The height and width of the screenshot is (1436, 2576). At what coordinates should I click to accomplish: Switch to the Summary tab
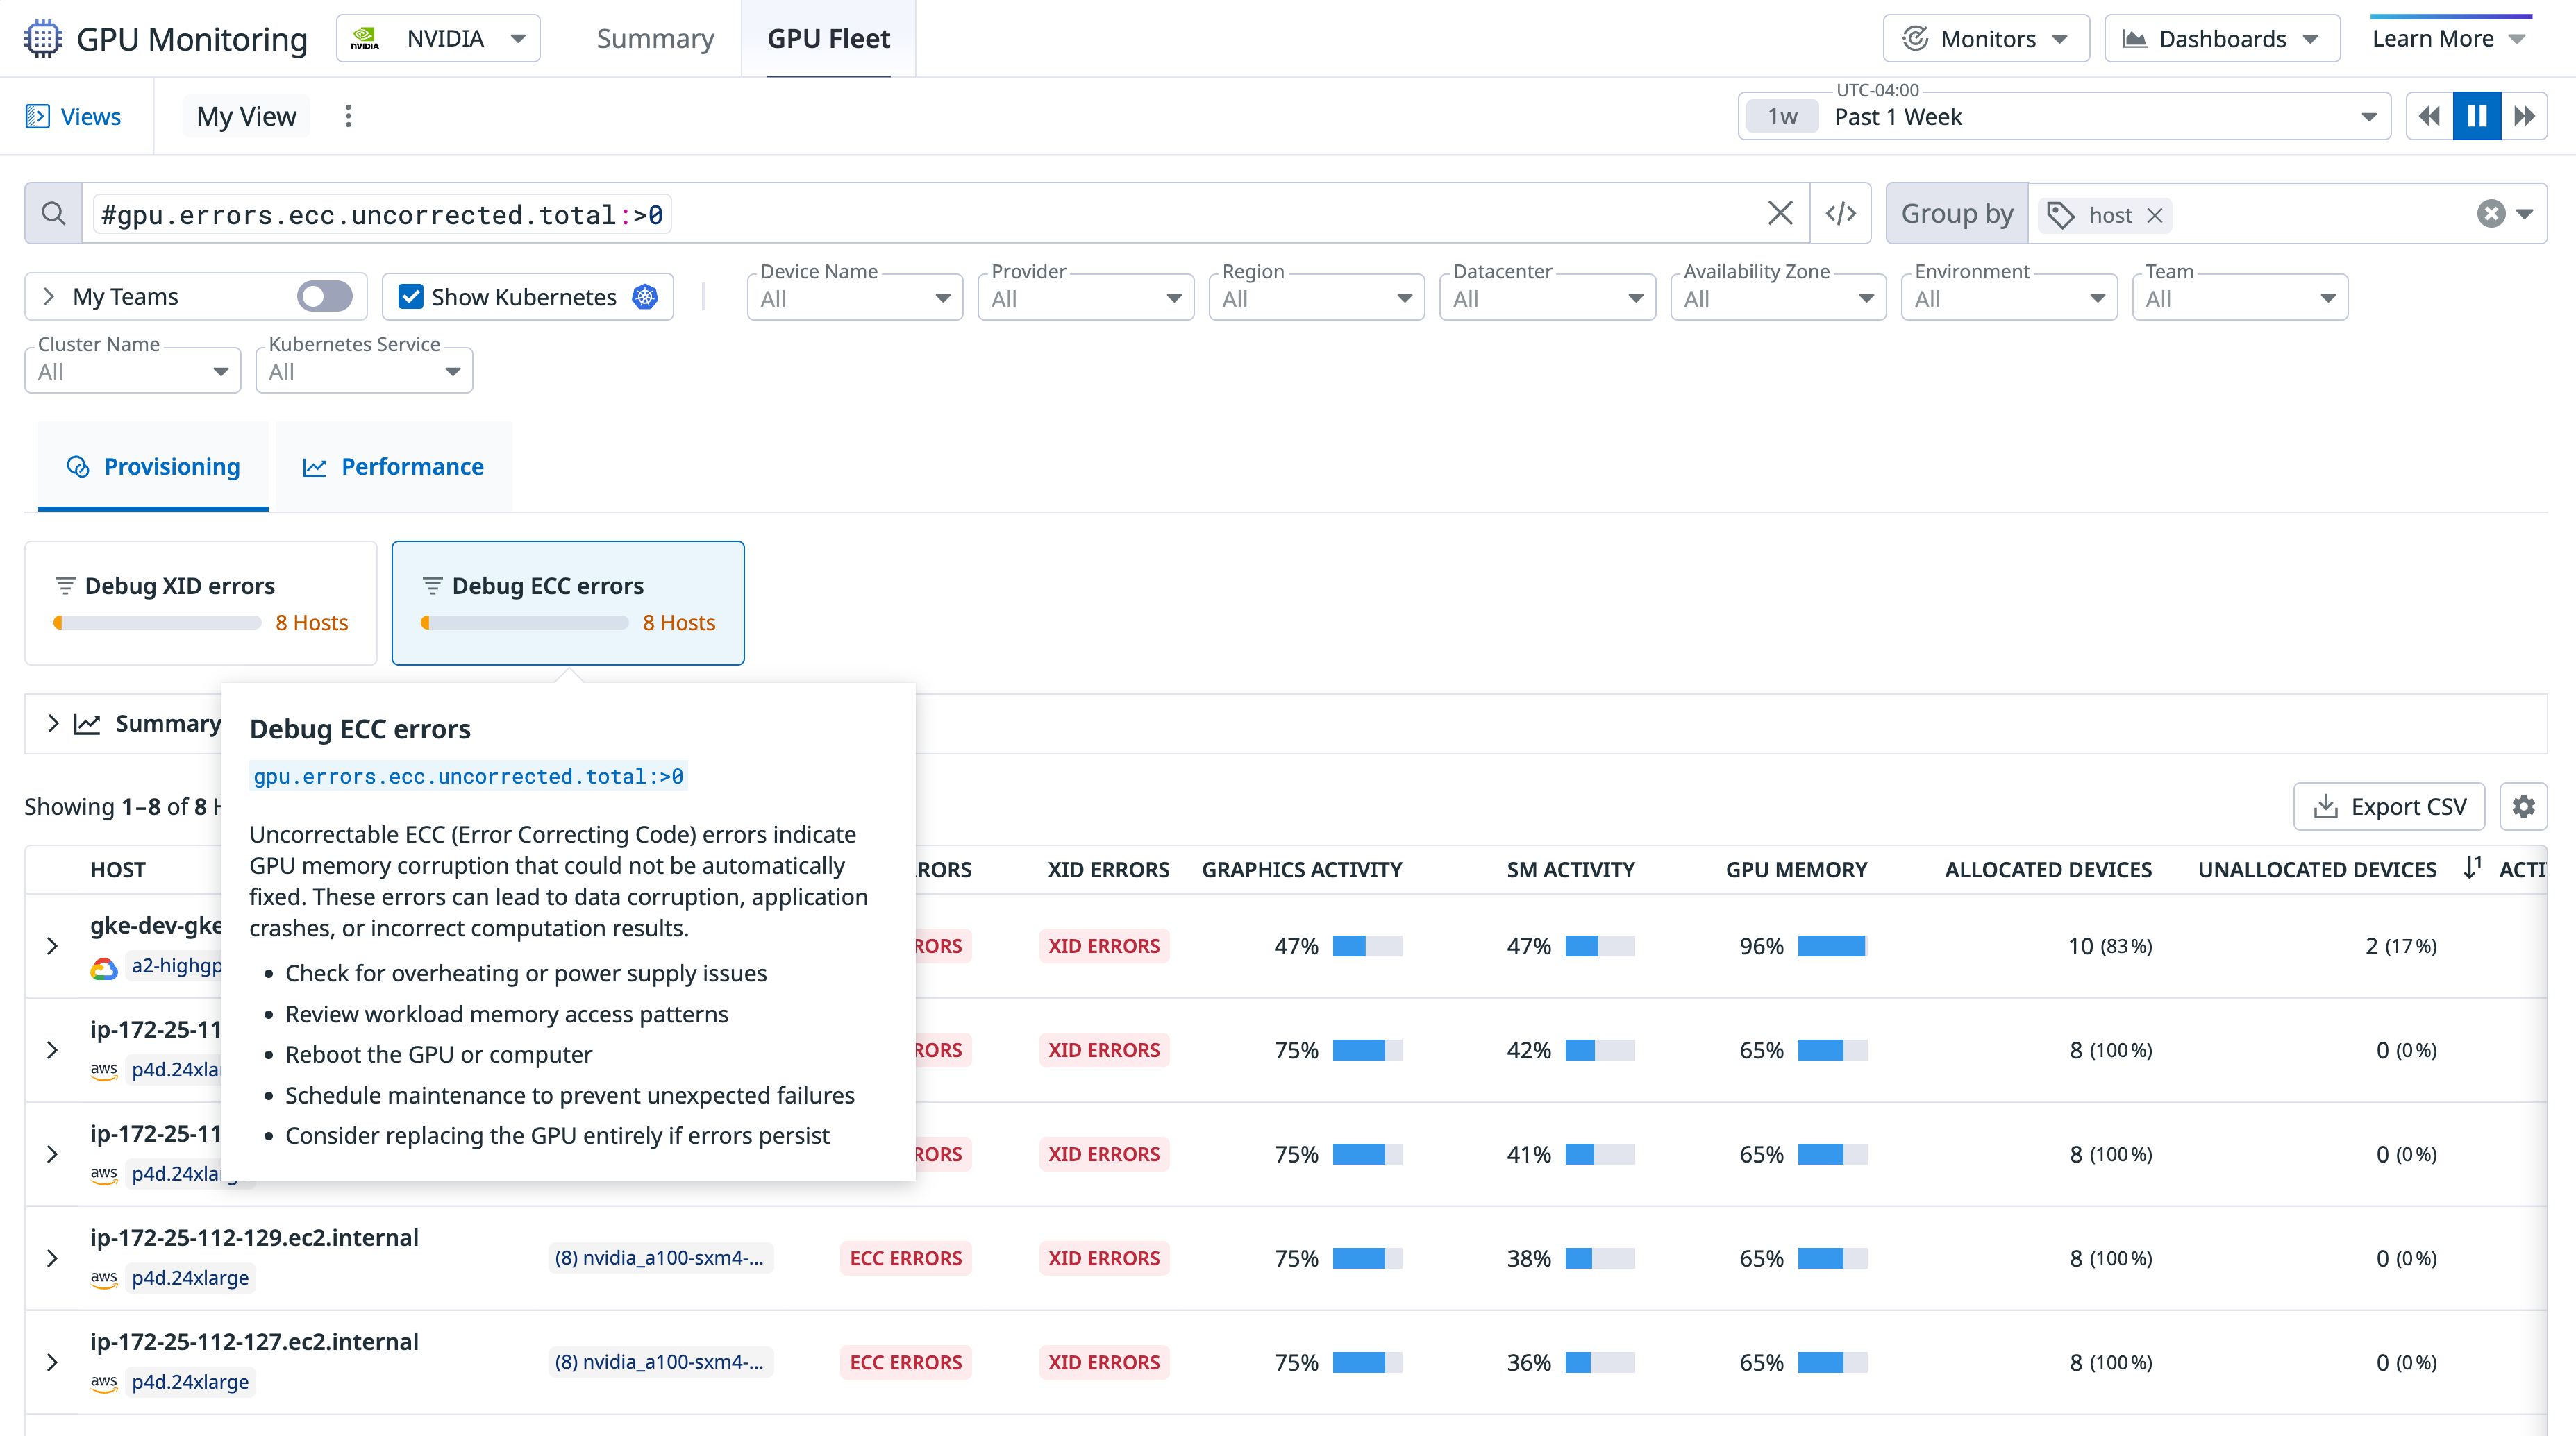(655, 38)
